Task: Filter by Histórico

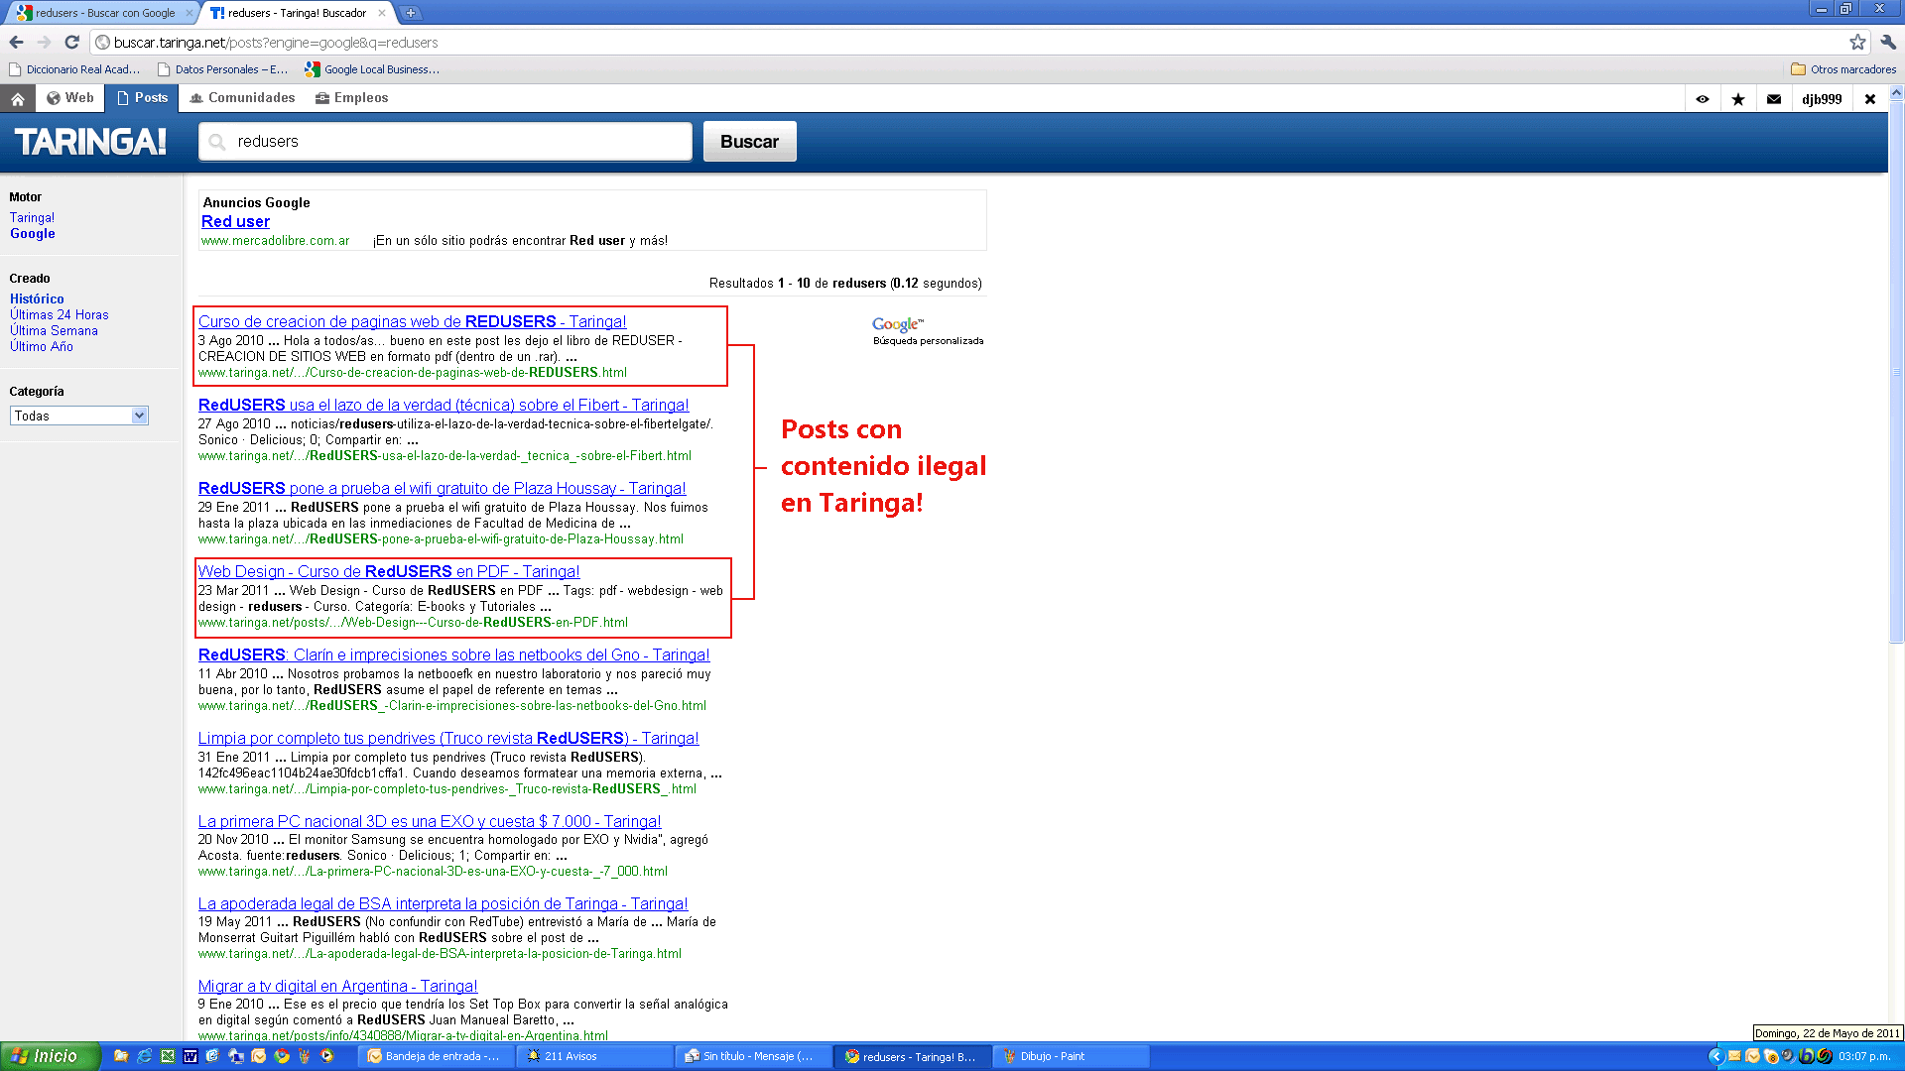Action: 37,298
